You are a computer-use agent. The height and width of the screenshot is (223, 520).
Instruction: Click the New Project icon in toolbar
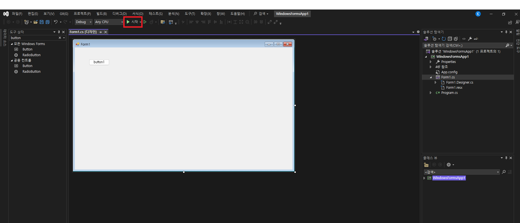tap(26, 22)
